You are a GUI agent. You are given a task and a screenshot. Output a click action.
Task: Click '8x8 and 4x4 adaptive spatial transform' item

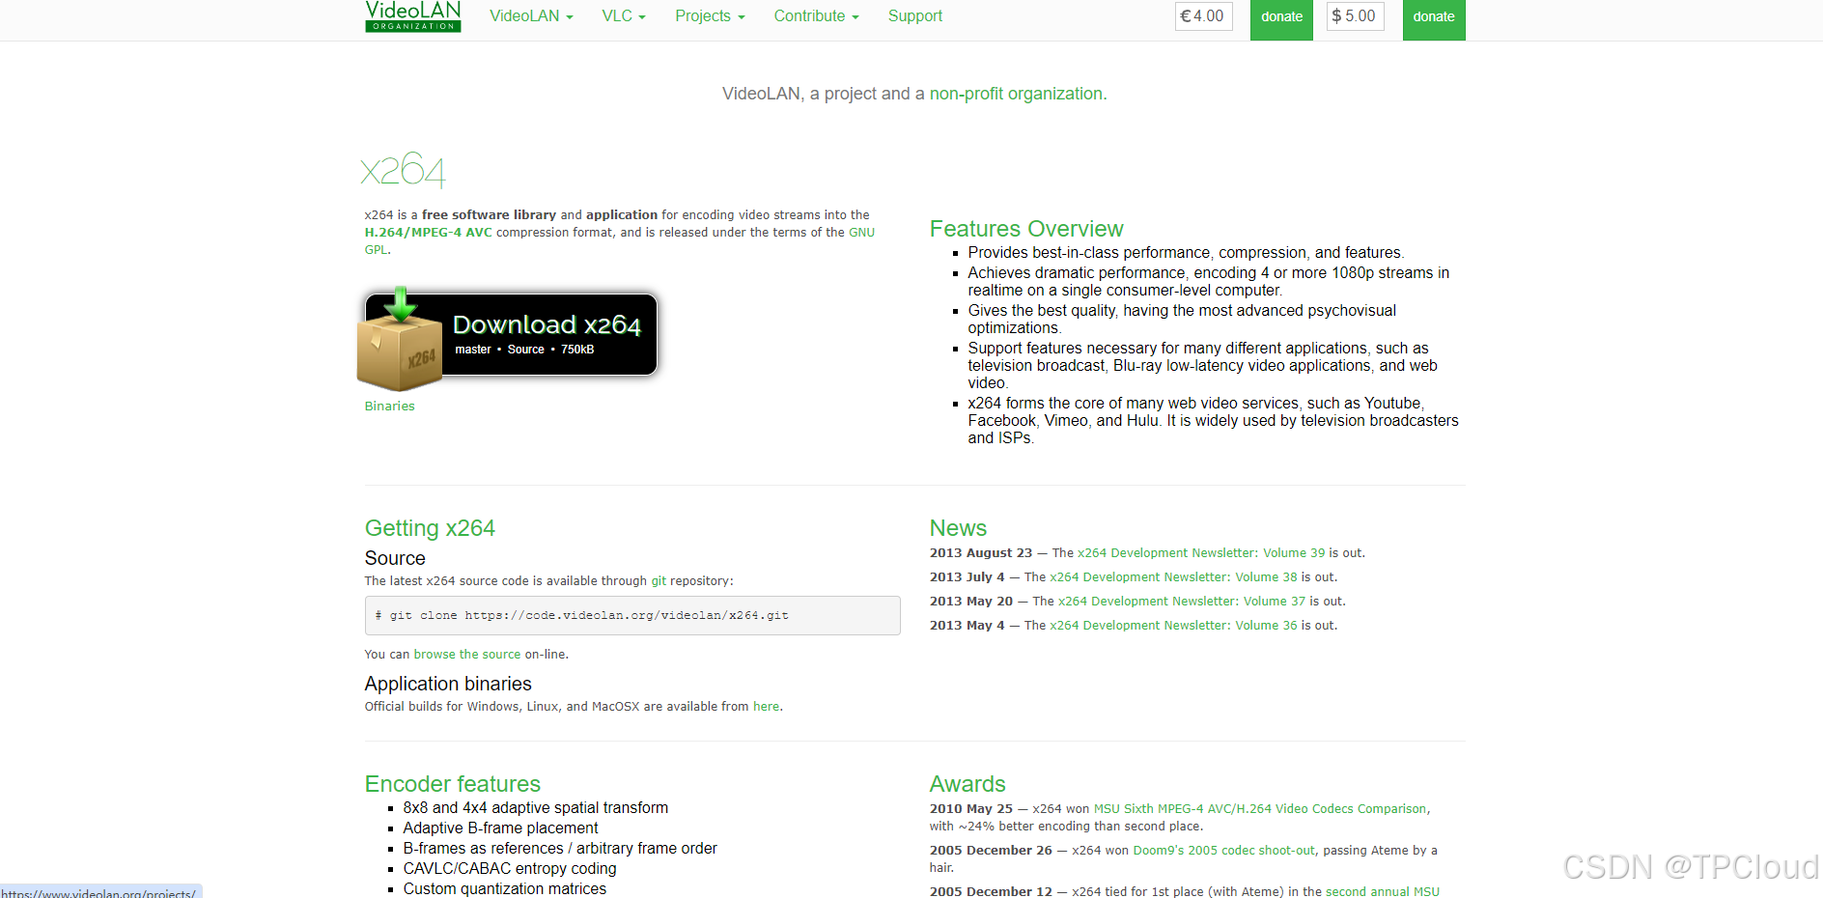click(536, 808)
